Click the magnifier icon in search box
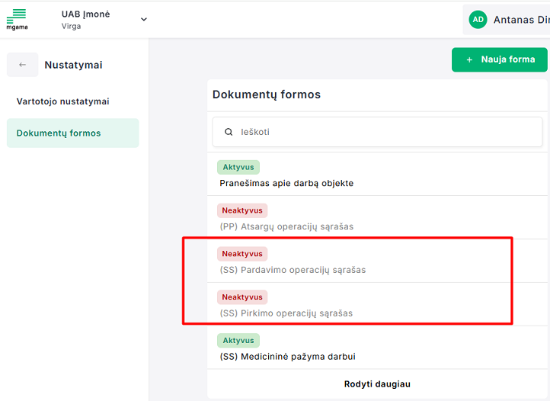 (229, 132)
